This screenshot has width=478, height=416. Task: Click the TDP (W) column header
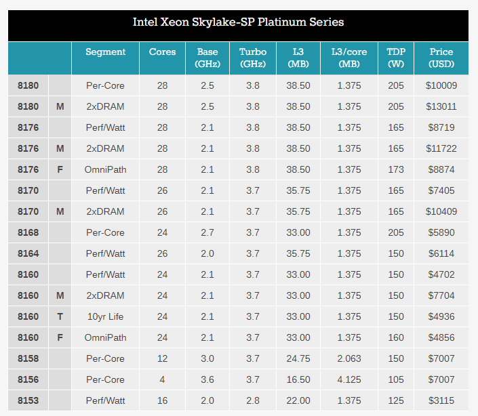point(396,58)
